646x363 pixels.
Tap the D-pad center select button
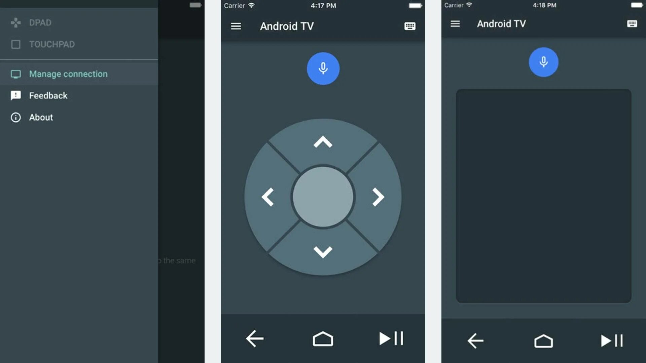[323, 197]
